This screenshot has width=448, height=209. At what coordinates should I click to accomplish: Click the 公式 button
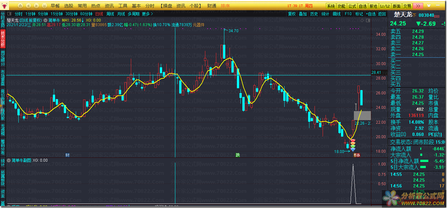coord(352,6)
